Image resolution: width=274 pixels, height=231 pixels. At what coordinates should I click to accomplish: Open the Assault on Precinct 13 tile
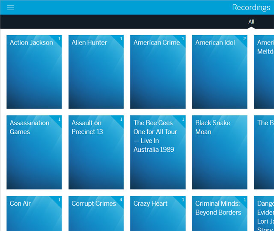coord(96,152)
